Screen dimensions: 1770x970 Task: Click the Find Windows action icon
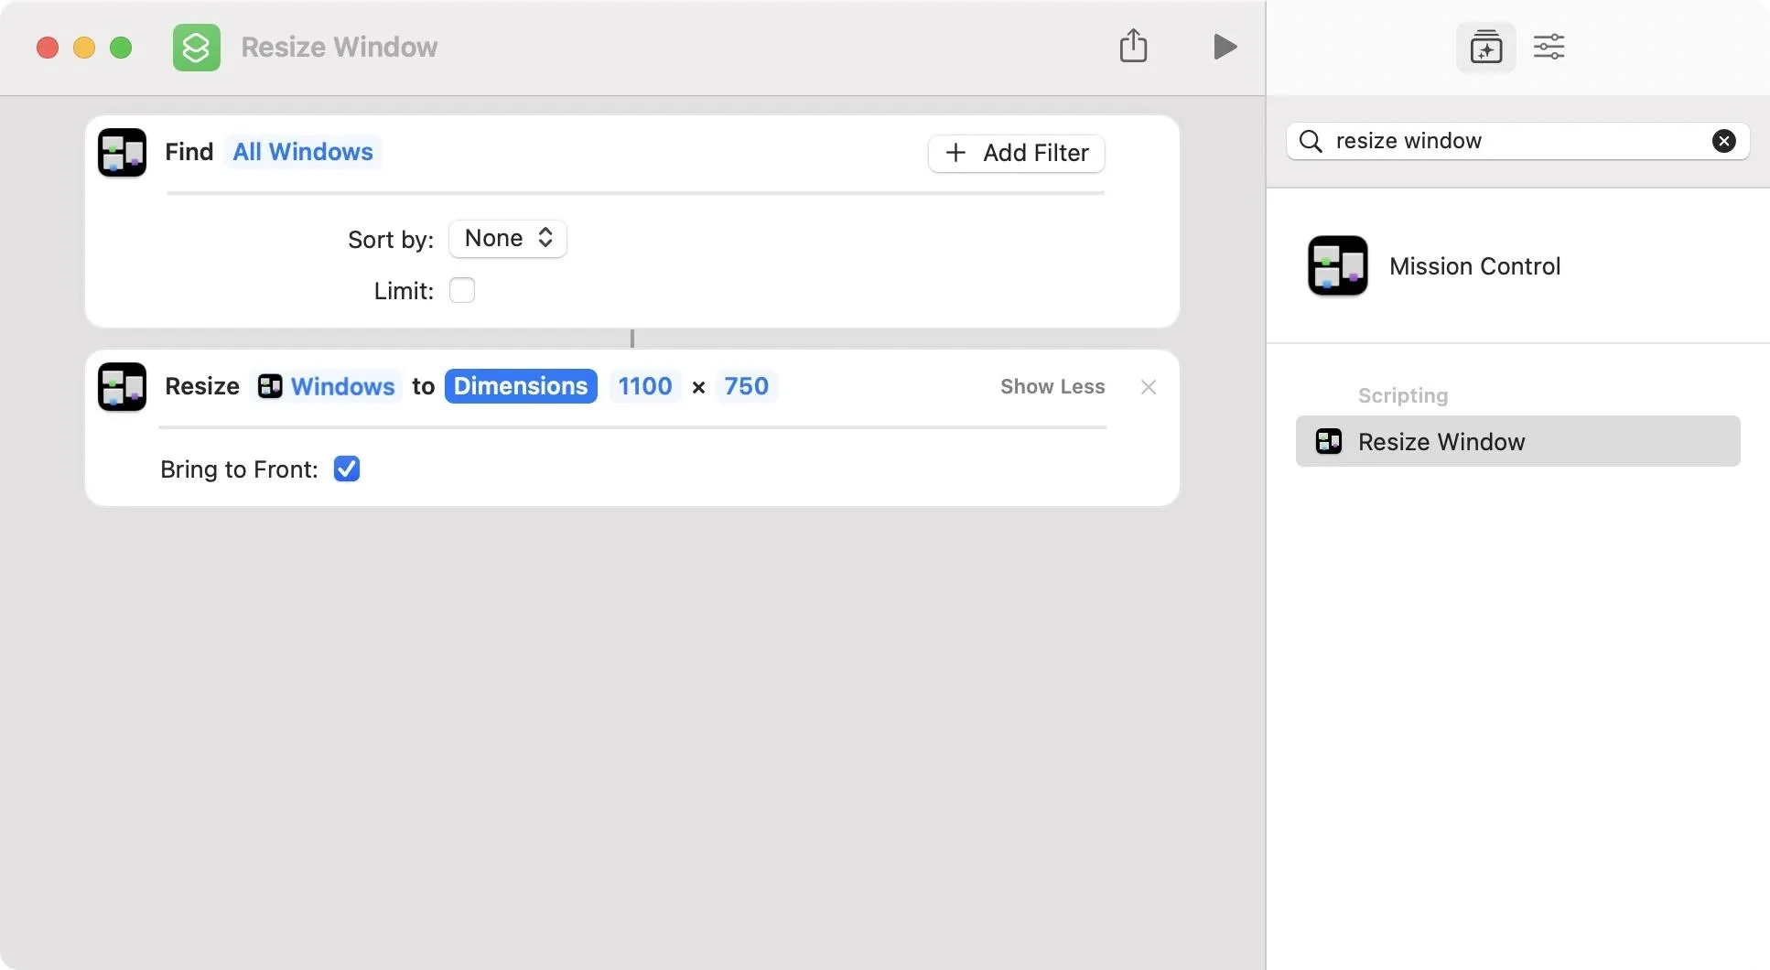click(x=123, y=152)
